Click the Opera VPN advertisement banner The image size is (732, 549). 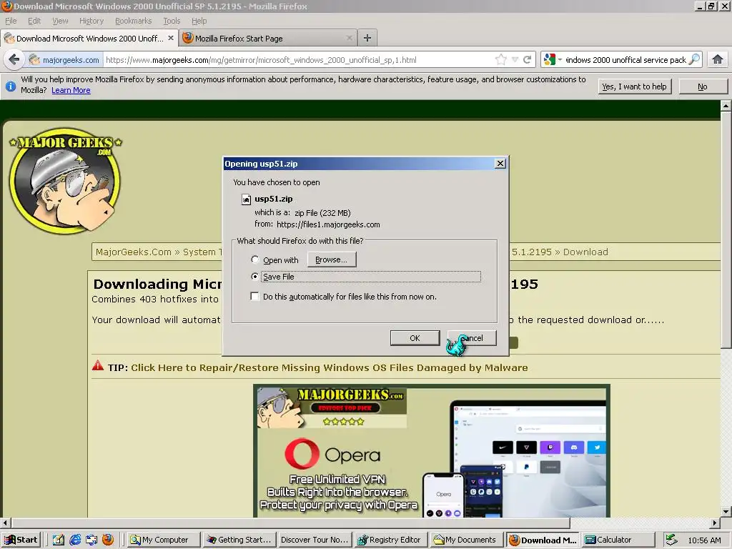(431, 450)
